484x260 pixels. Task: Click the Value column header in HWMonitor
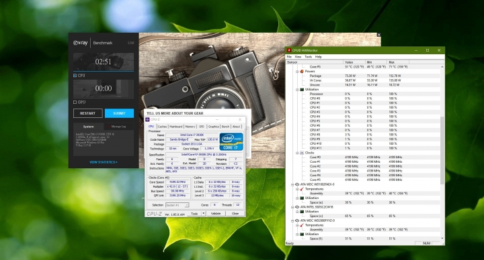(354, 62)
